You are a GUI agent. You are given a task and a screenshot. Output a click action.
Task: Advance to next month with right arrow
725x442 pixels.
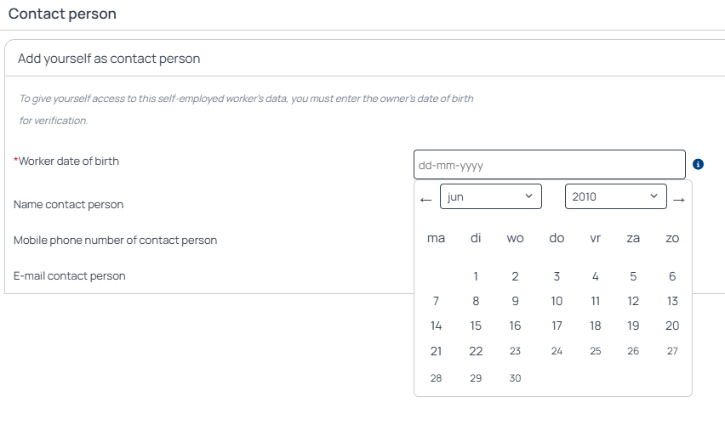point(679,200)
